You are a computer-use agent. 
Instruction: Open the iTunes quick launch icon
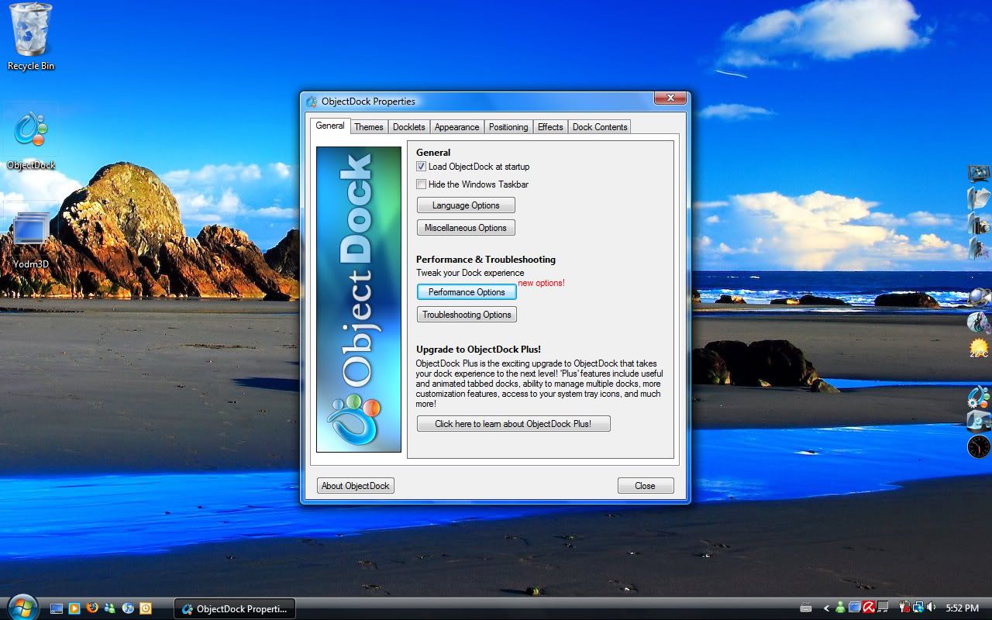128,608
